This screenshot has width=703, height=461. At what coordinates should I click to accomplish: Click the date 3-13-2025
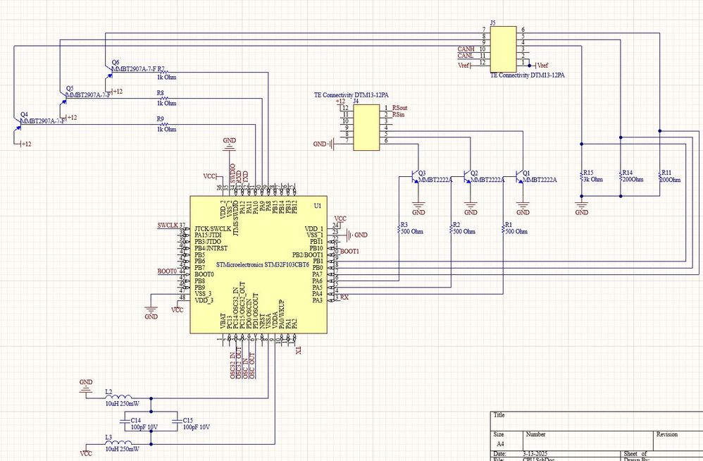535,454
